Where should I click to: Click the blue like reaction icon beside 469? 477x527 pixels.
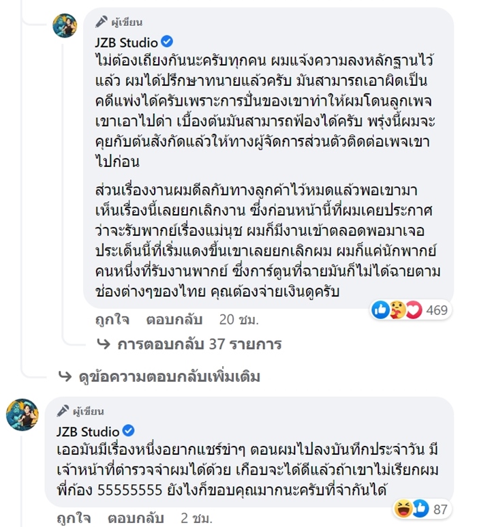point(380,310)
